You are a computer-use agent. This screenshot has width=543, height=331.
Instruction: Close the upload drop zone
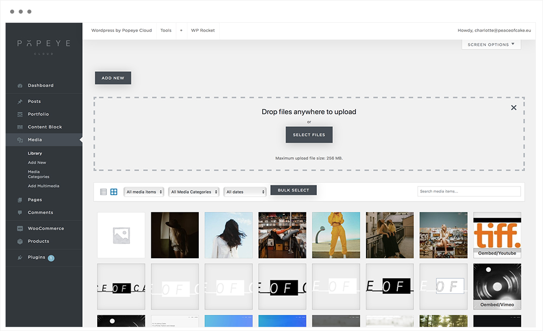coord(514,108)
